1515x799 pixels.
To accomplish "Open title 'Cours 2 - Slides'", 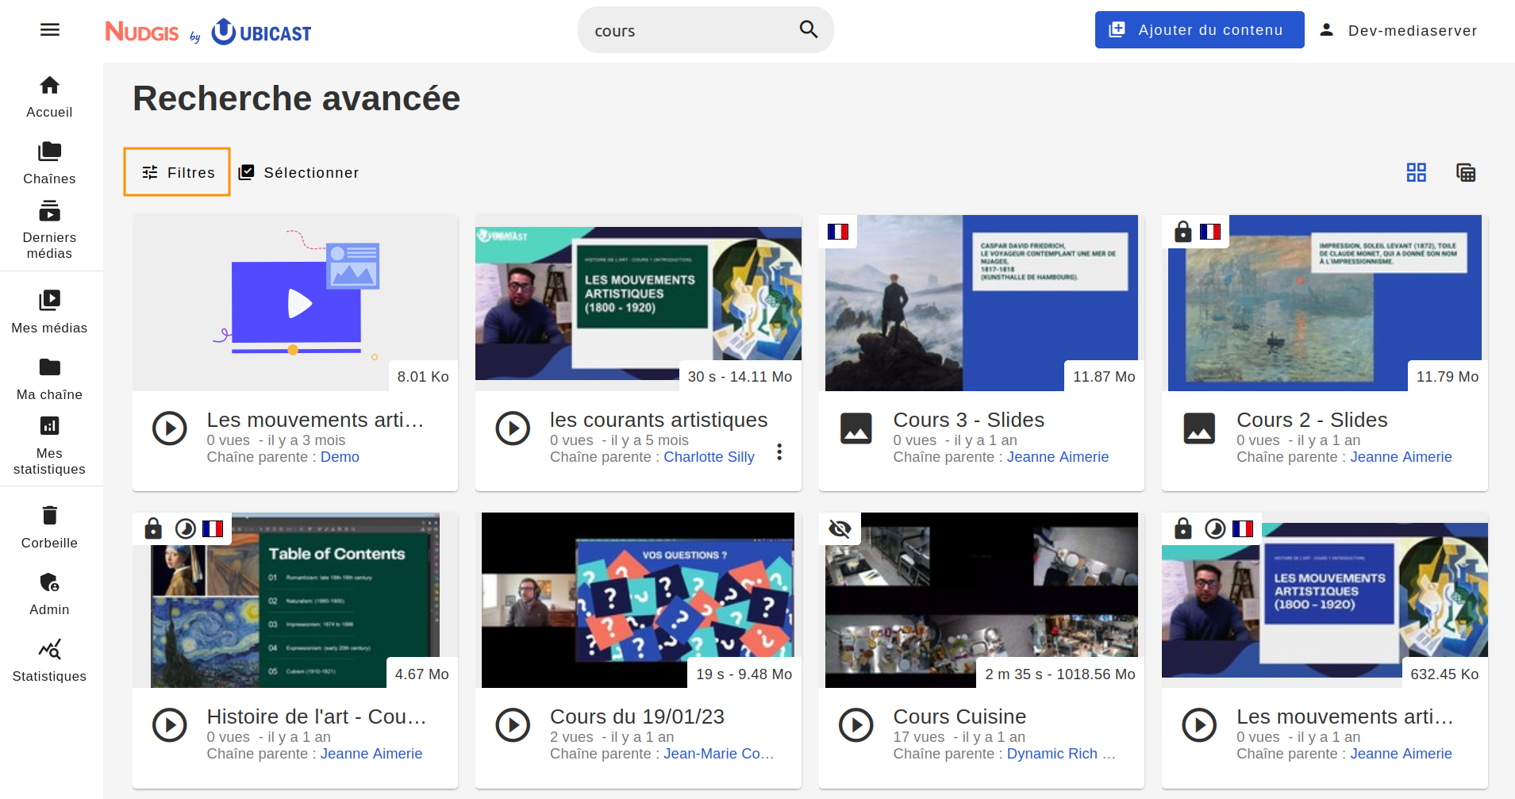I will pos(1312,420).
